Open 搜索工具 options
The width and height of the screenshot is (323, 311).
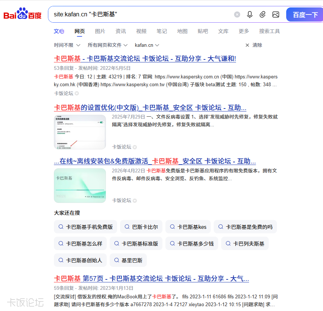click(x=269, y=31)
